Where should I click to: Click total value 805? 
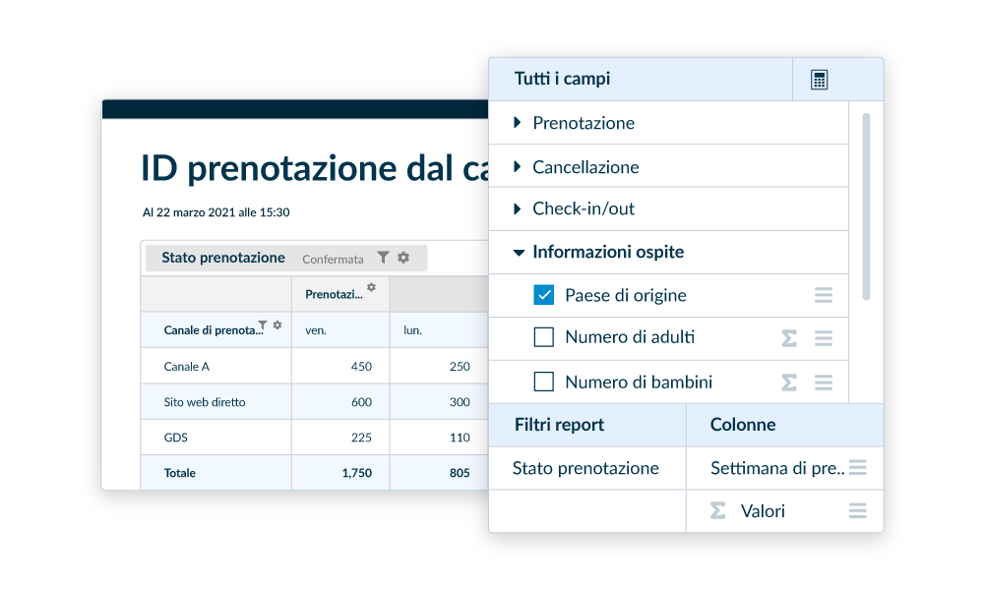coord(460,473)
